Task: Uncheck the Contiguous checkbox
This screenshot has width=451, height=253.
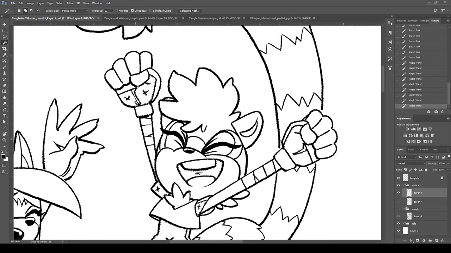Action: point(132,11)
